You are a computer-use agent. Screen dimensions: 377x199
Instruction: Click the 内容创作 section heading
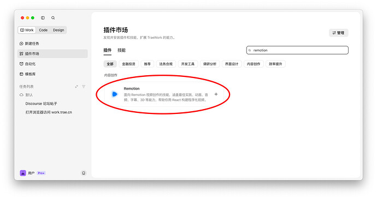(110, 75)
